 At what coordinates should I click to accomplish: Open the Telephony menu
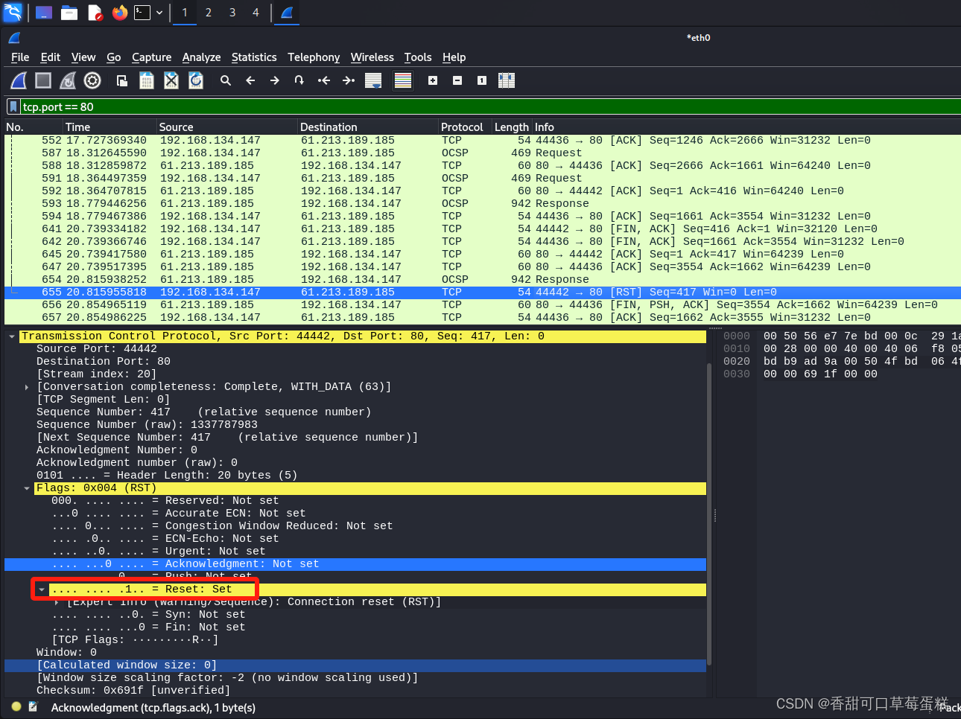[314, 57]
